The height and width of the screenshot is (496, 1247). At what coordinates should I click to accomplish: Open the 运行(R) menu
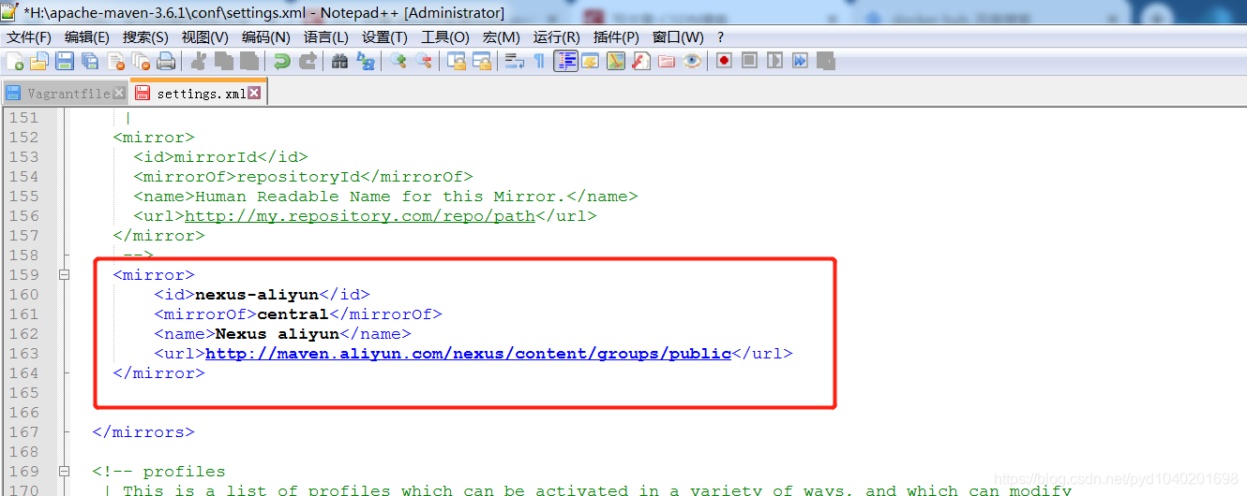(557, 36)
